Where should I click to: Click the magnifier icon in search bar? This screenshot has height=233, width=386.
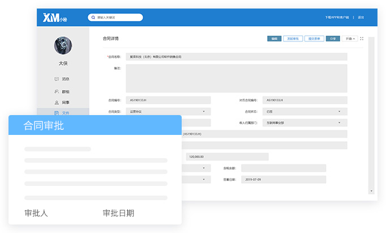(93, 18)
